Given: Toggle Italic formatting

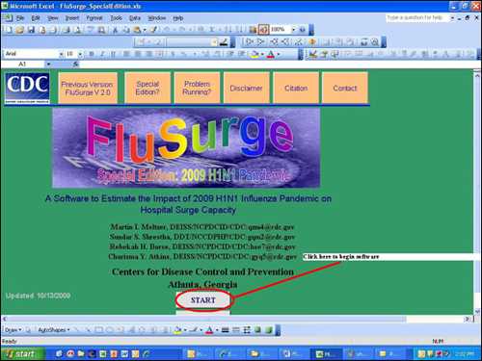Looking at the screenshot, I should [102, 54].
